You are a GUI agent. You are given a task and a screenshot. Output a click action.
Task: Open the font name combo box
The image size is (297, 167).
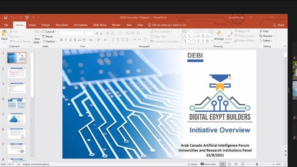point(72,33)
